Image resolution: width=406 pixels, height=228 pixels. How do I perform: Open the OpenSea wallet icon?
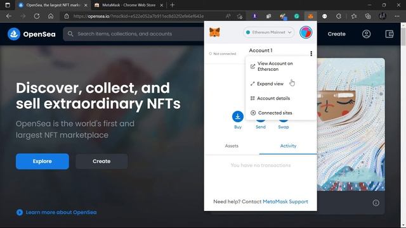tap(389, 34)
